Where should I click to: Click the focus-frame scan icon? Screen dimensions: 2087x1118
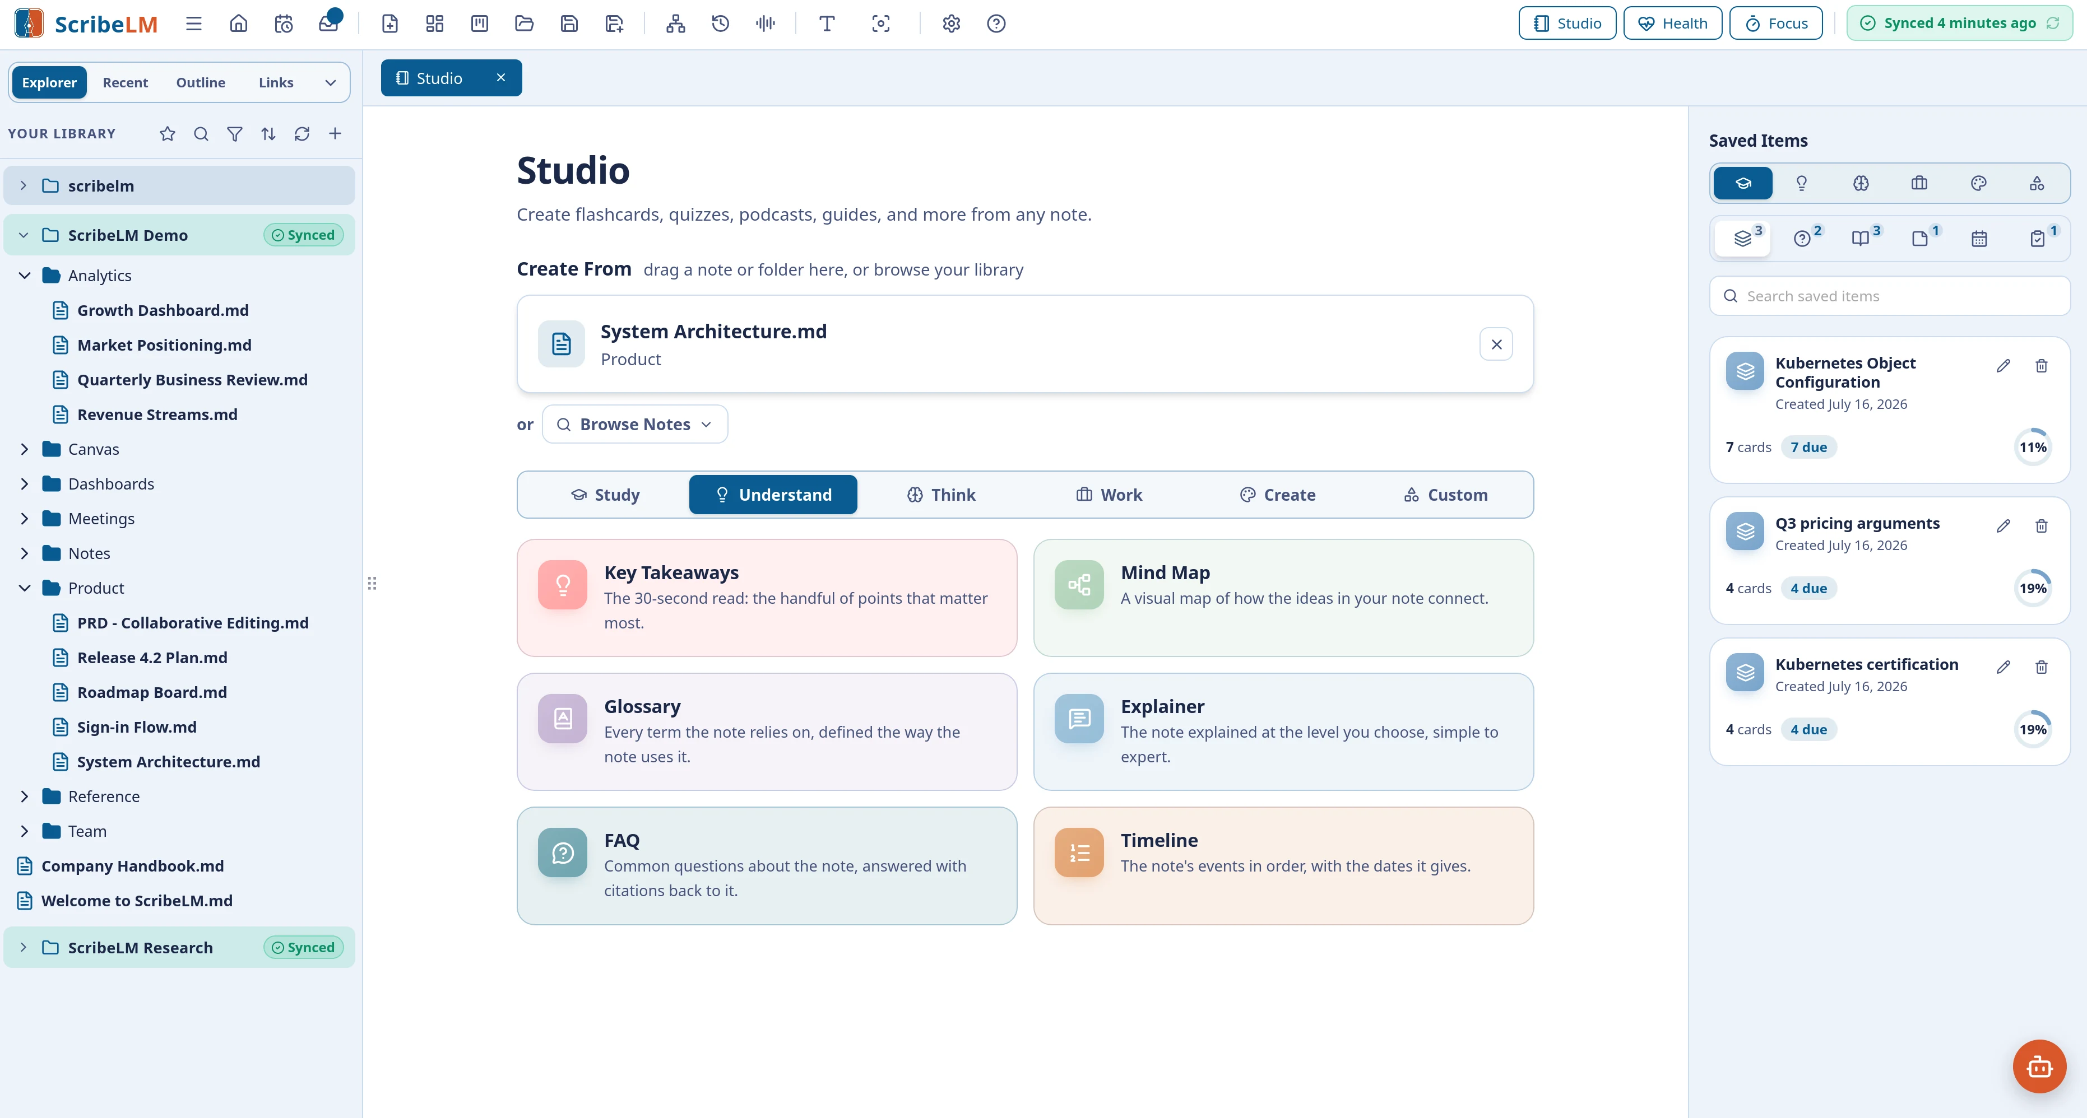click(880, 24)
